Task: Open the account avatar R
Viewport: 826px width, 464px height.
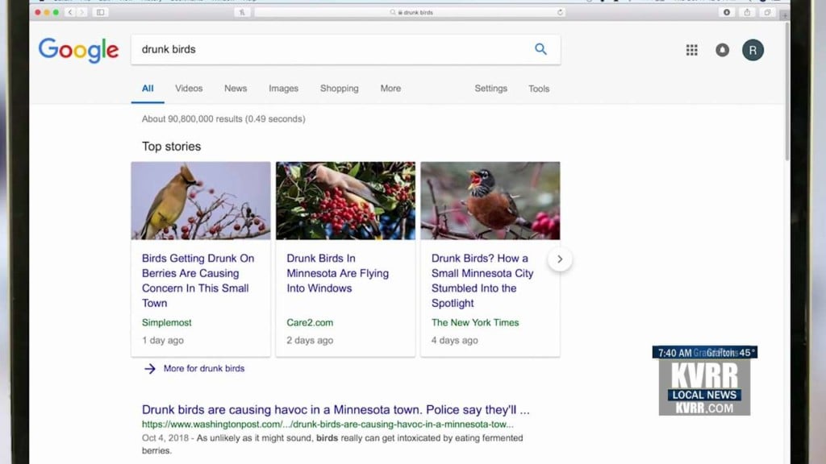Action: [753, 50]
